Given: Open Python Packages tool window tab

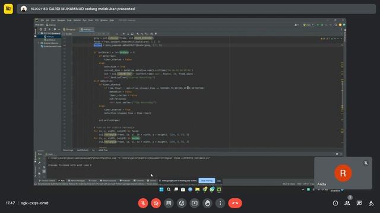Looking at the screenshot, I should coord(77,180).
